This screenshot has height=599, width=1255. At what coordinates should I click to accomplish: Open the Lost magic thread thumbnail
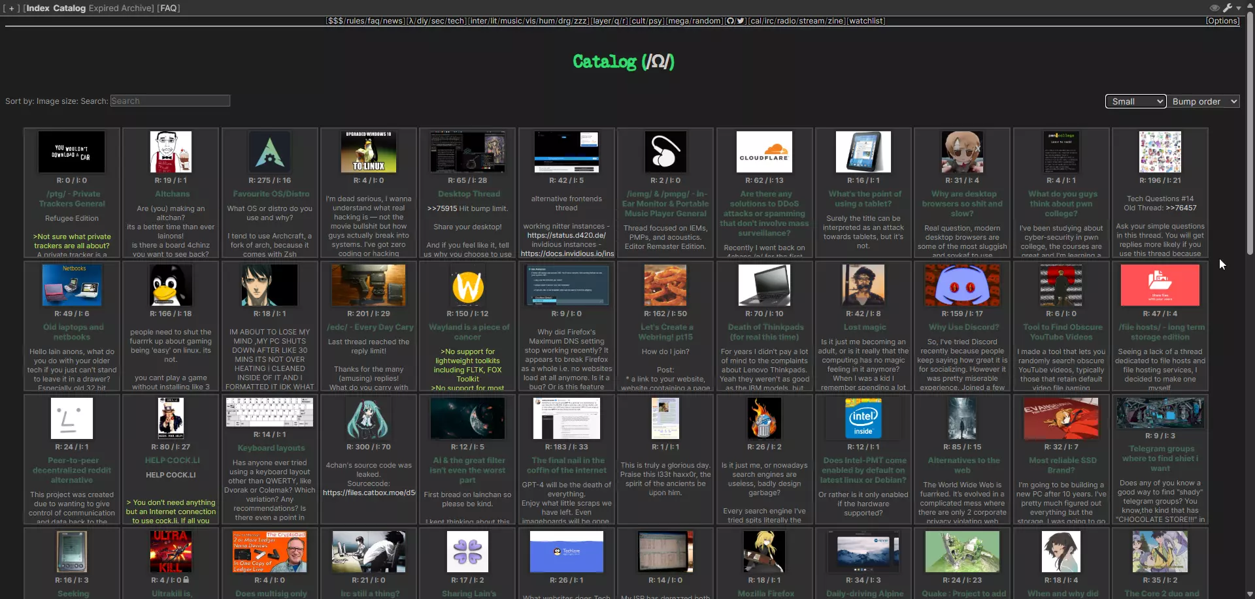tap(863, 285)
